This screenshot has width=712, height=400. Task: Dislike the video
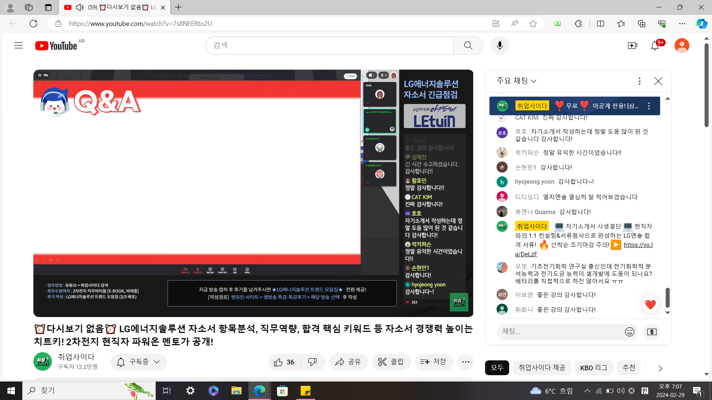313,362
